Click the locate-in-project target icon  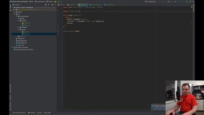click(x=46, y=5)
